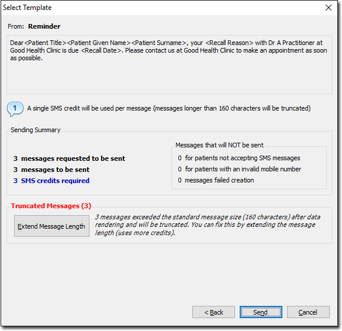The height and width of the screenshot is (331, 342).
Task: Click the invalid mobile number count line
Action: point(240,169)
